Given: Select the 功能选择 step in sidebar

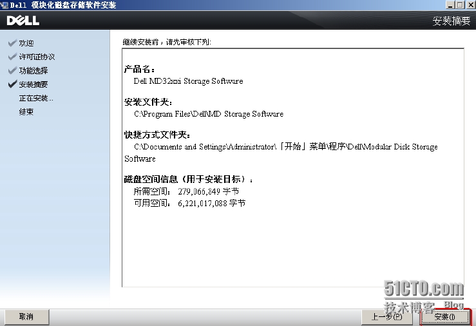Looking at the screenshot, I should (33, 70).
